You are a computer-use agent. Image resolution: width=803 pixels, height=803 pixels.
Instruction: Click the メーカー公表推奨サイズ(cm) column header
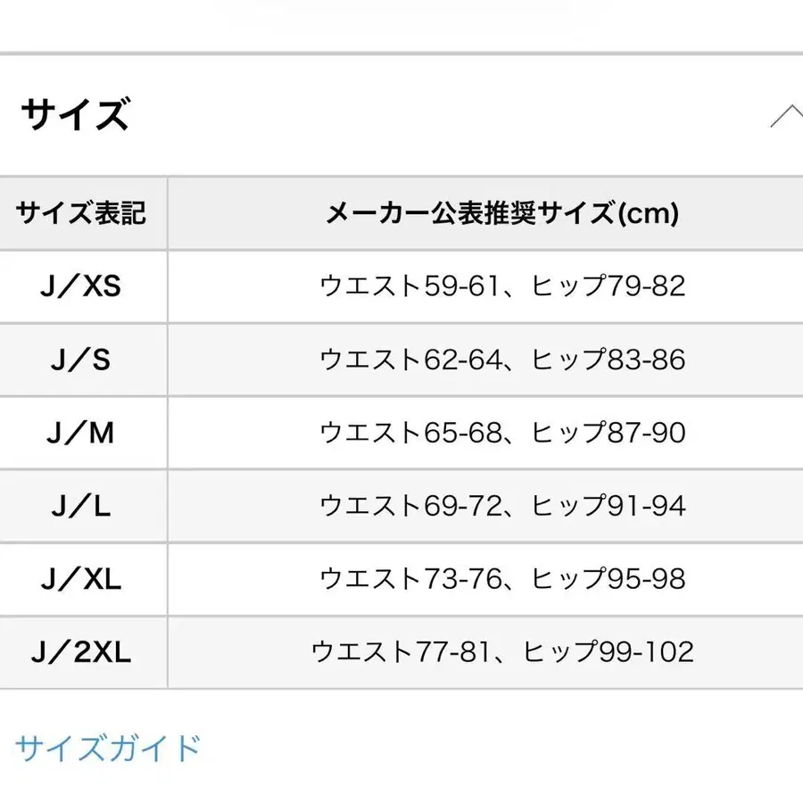pos(502,213)
